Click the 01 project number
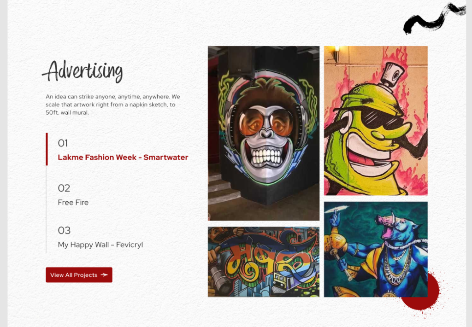Screen dimensions: 472x327 (63, 143)
